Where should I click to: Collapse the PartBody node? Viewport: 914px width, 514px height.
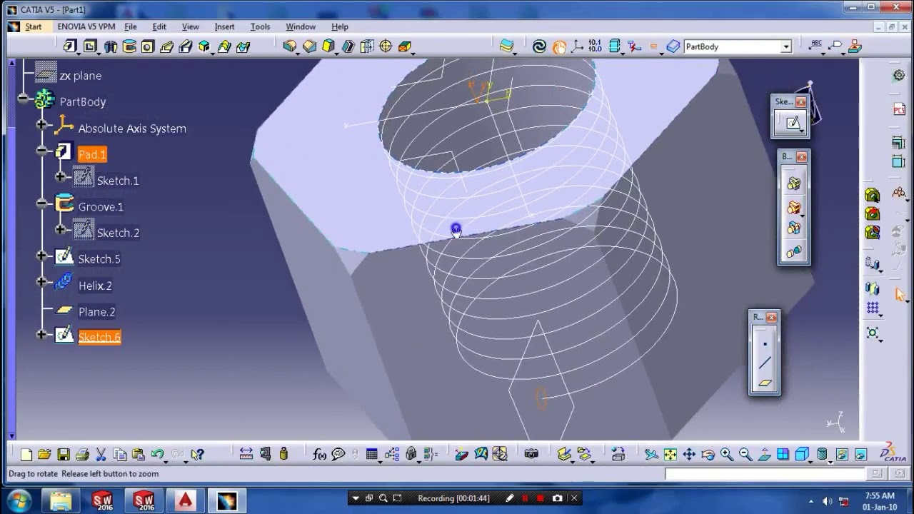point(22,99)
